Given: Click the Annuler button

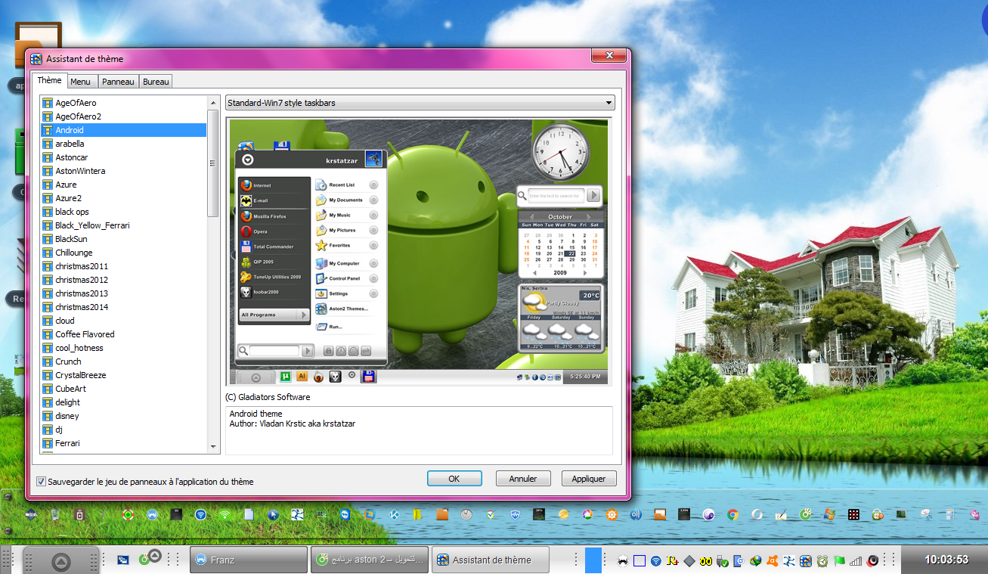Looking at the screenshot, I should click(523, 479).
